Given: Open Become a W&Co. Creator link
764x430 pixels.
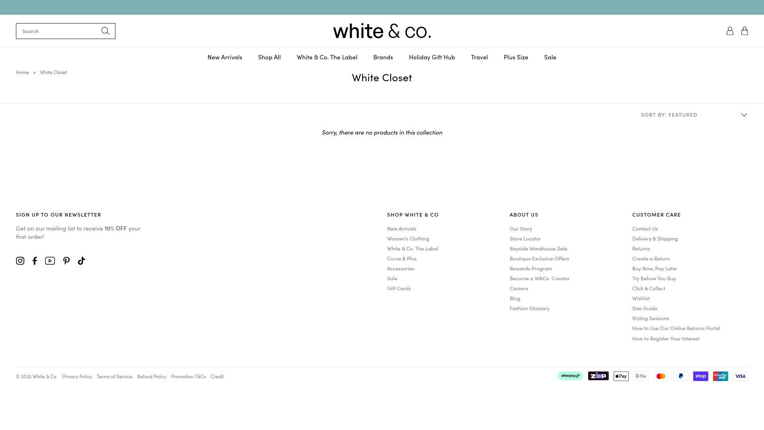Looking at the screenshot, I should 540,278.
